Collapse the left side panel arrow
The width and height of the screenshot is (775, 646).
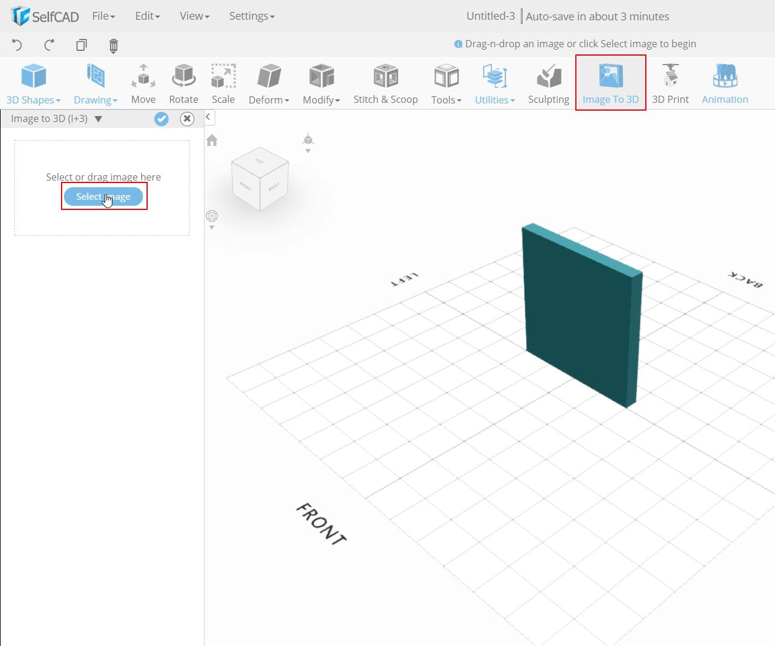[x=208, y=117]
